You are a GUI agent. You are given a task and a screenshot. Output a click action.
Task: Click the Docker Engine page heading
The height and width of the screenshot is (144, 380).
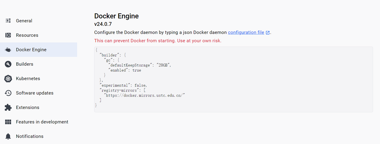coord(116,16)
